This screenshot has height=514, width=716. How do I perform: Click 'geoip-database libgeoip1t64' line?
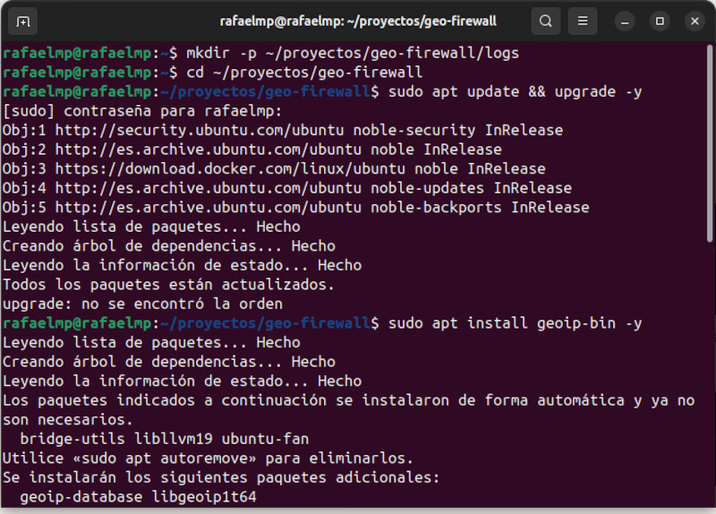coord(138,497)
